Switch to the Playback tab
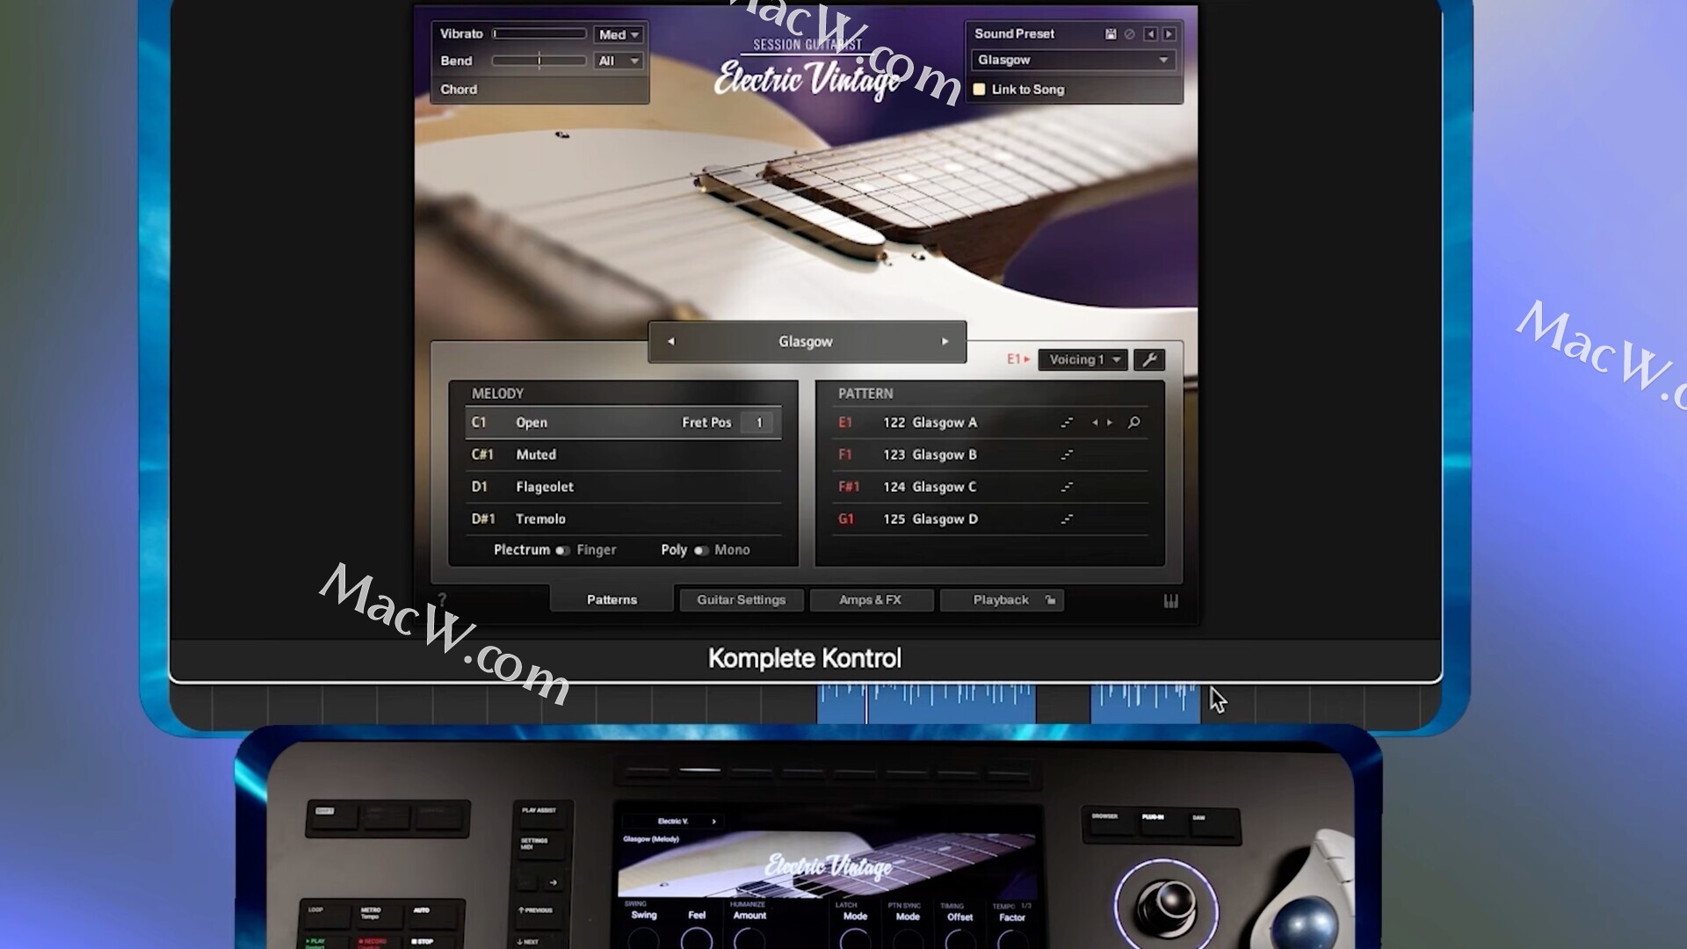Viewport: 1687px width, 949px height. pos(1002,600)
